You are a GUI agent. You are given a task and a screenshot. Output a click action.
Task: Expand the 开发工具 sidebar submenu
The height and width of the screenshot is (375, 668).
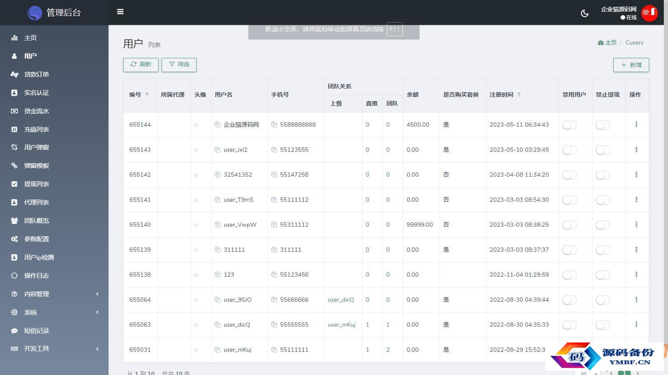click(54, 349)
